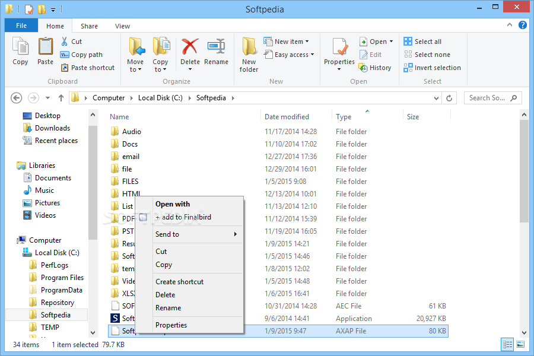
Task: Open the File tab
Action: click(21, 26)
